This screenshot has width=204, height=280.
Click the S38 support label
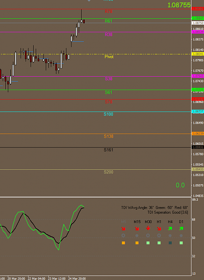point(109,79)
